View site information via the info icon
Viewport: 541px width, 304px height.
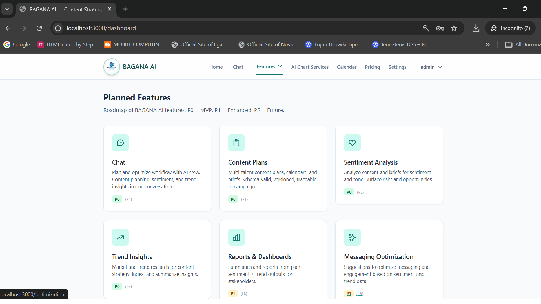[x=57, y=28]
